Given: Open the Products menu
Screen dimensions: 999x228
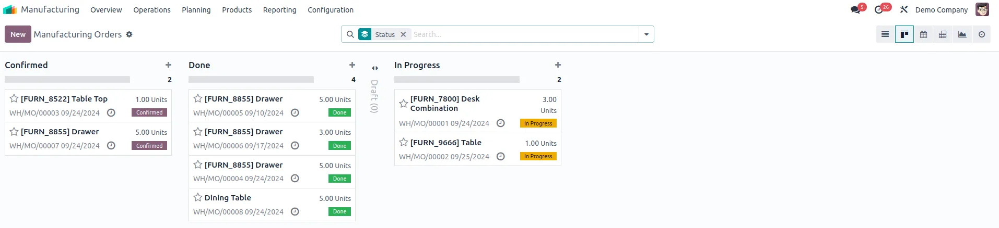Looking at the screenshot, I should 237,10.
